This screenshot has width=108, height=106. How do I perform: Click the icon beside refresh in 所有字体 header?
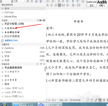41,64
